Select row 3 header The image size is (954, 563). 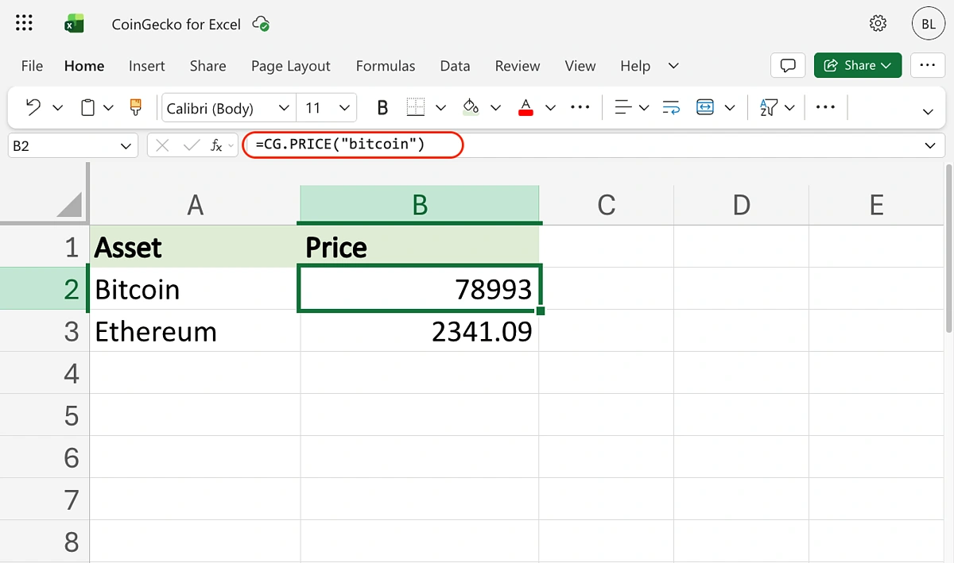click(45, 331)
